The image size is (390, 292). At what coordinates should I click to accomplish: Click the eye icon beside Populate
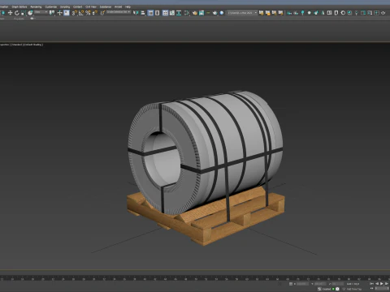coord(32,19)
